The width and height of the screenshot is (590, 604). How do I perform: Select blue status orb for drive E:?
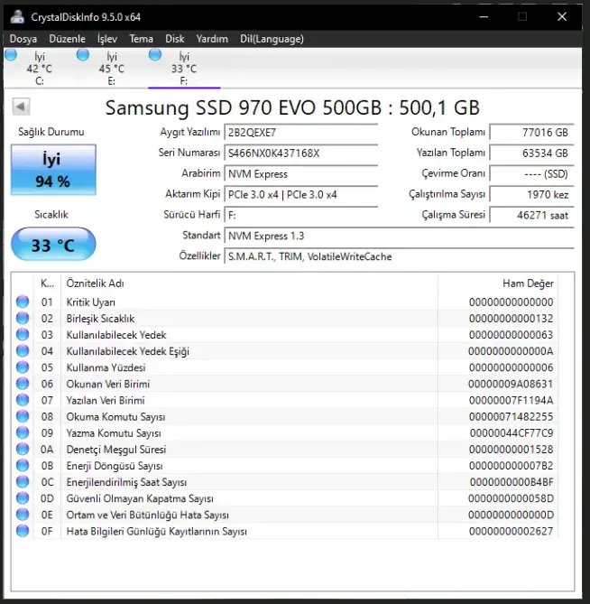click(x=83, y=55)
